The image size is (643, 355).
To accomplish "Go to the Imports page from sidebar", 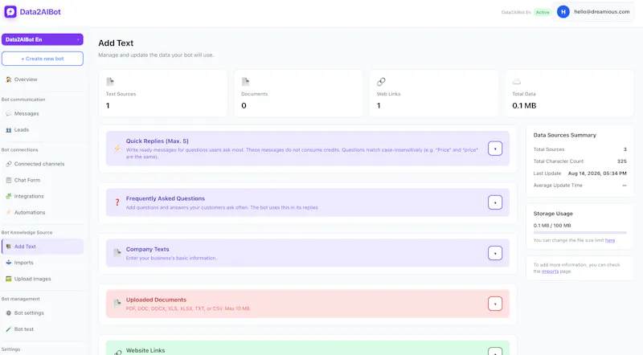I will point(43,263).
